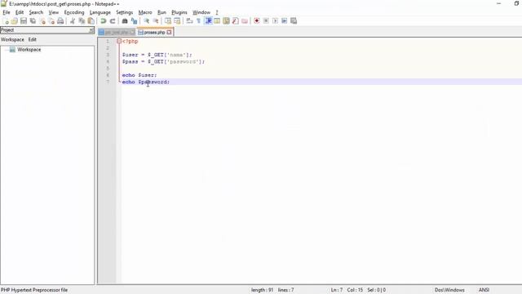Viewport: 522px width, 294px height.
Task: Open the Workspace menu in Project panel
Action: coord(12,39)
